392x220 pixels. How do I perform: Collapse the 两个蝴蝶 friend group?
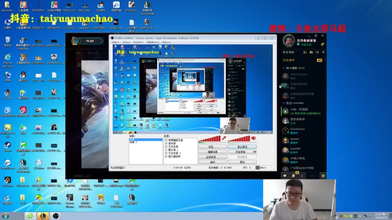click(x=284, y=68)
